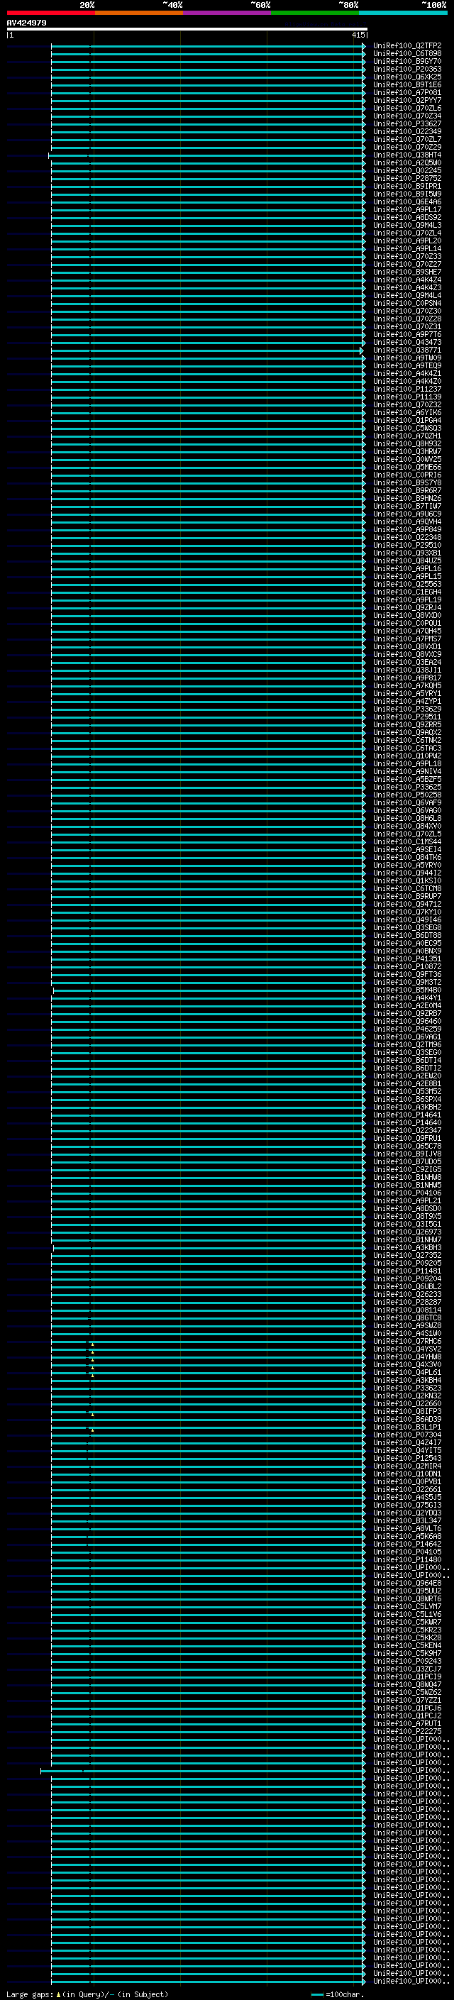The image size is (454, 2000).
Task: Open hit UniRef100_Q6XK25
Action: [x=407, y=77]
